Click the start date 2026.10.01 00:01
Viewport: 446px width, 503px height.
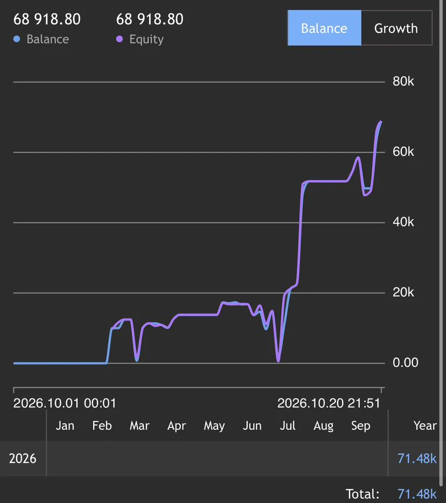[65, 403]
